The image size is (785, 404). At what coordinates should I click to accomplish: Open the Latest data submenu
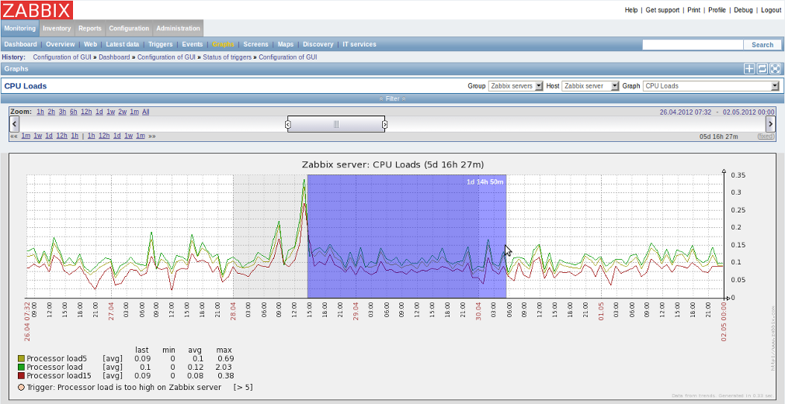123,44
